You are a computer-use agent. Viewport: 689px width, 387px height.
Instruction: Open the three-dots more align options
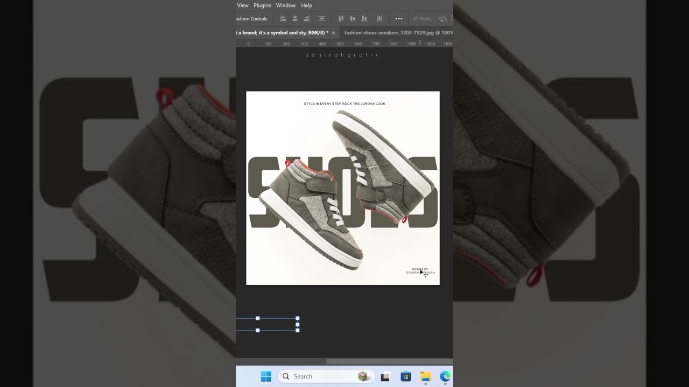pos(399,19)
